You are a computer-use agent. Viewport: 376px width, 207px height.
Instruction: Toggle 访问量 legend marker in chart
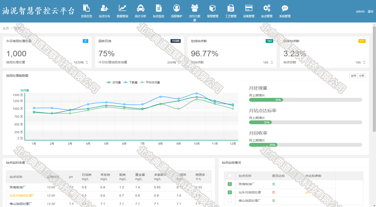click(x=109, y=83)
